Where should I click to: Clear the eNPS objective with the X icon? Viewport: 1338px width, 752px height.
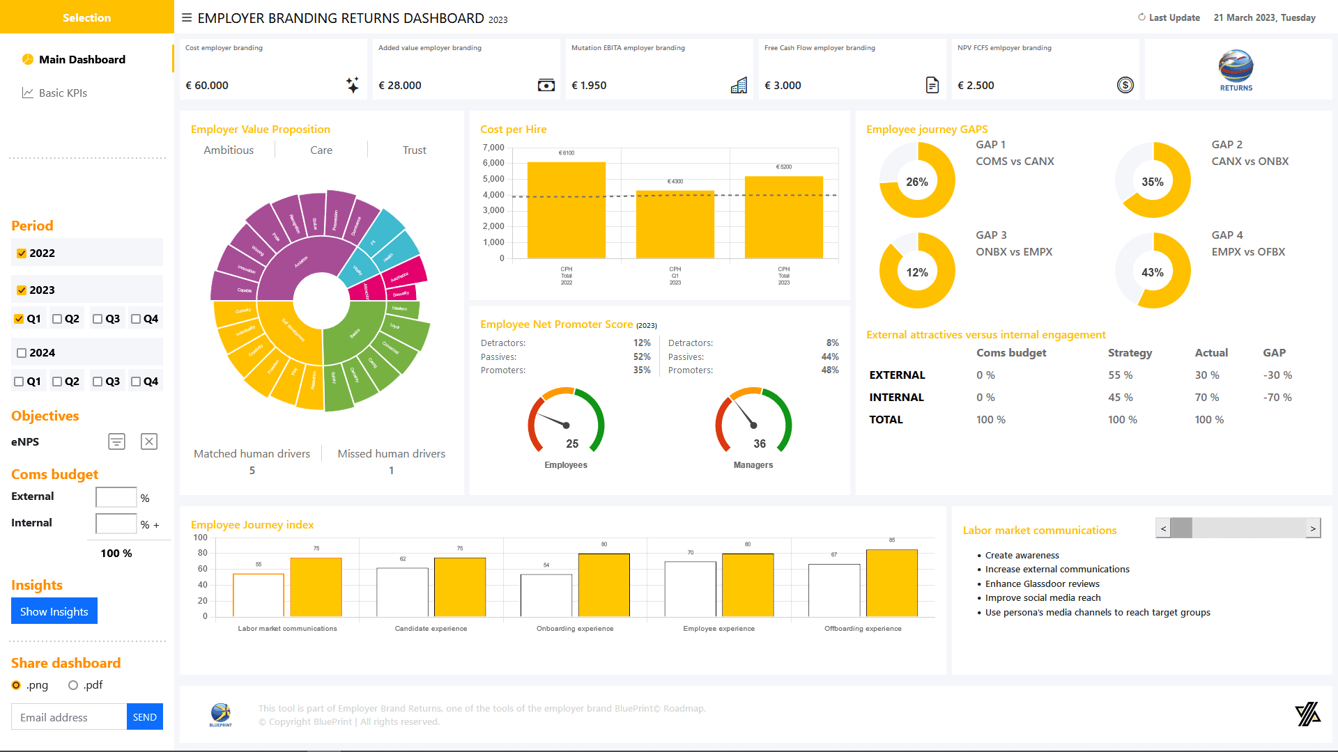point(149,441)
